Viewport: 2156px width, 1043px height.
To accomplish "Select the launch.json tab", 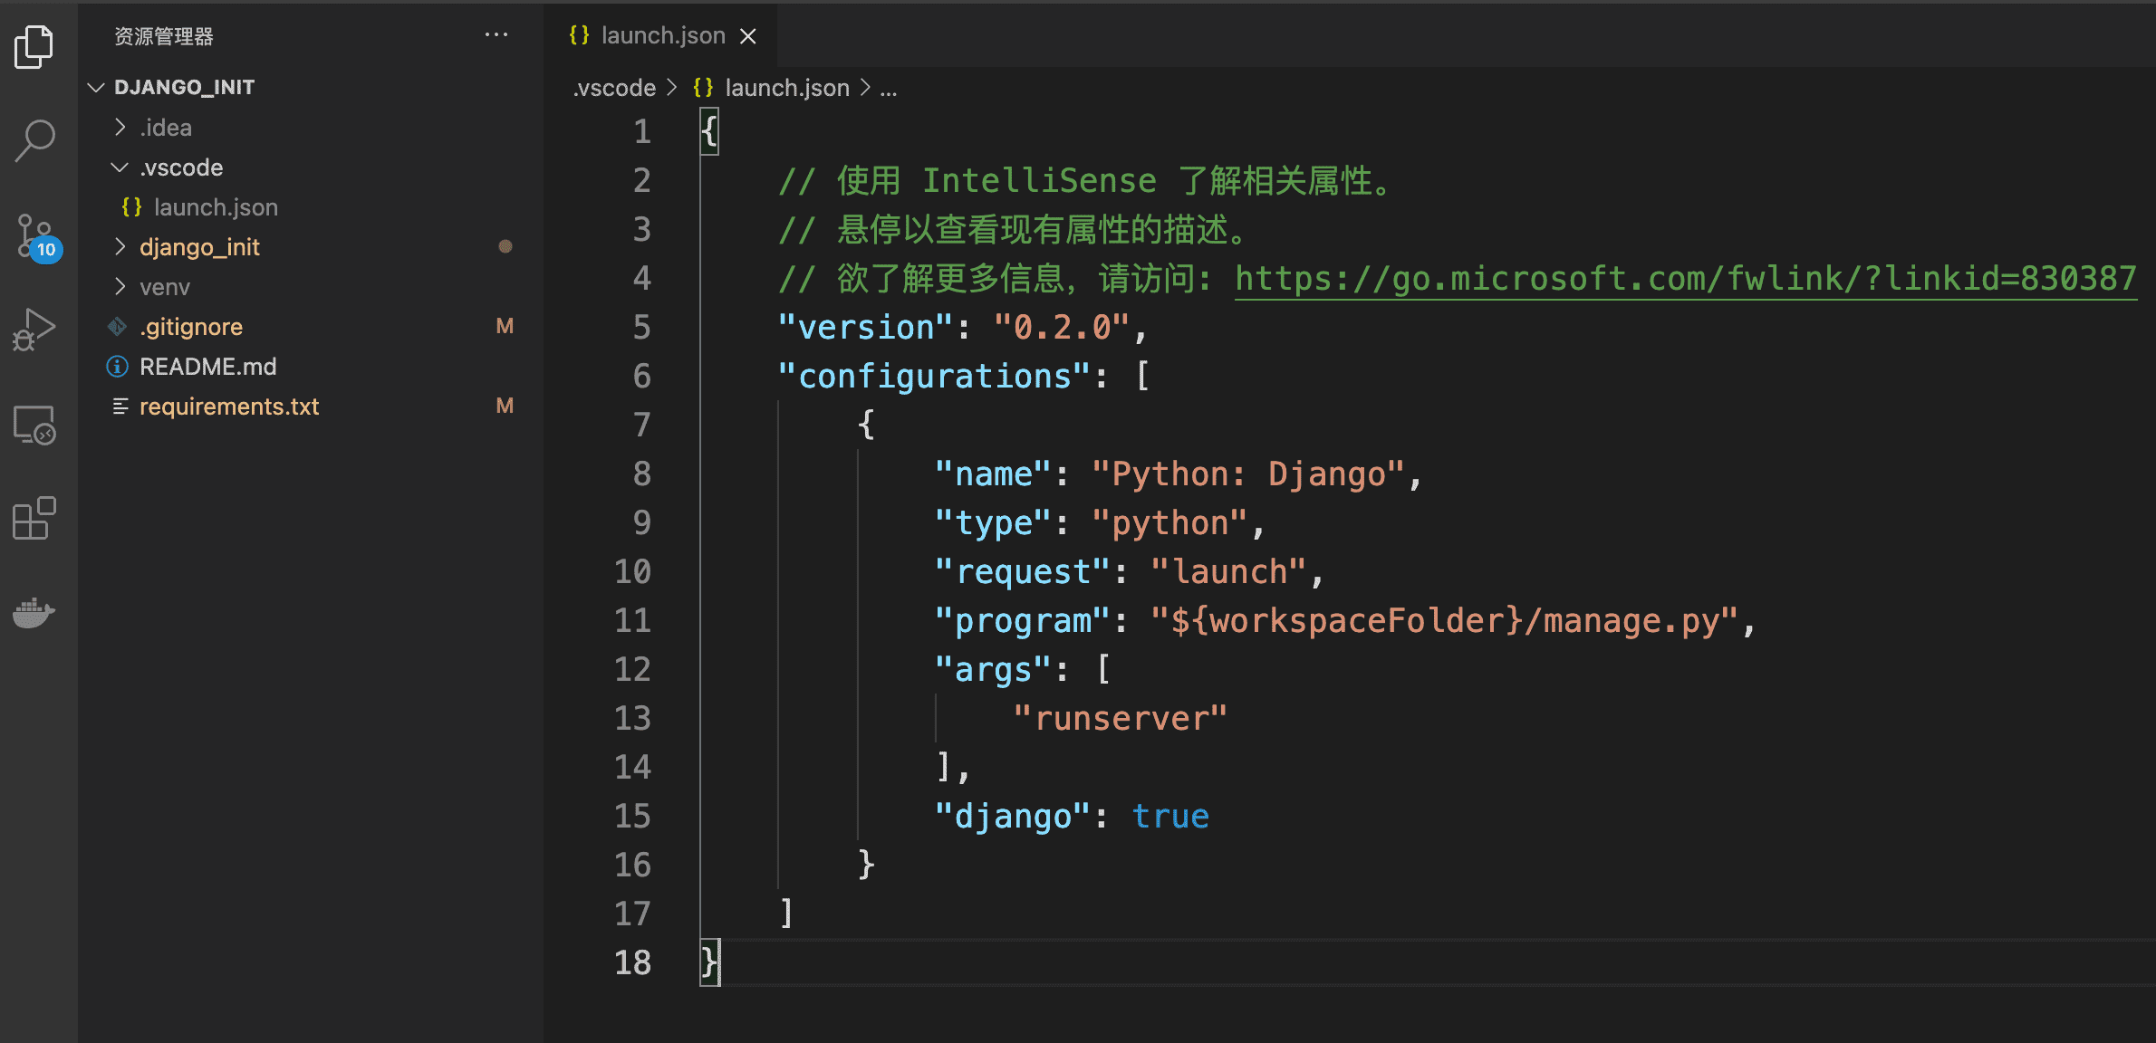I will 660,35.
